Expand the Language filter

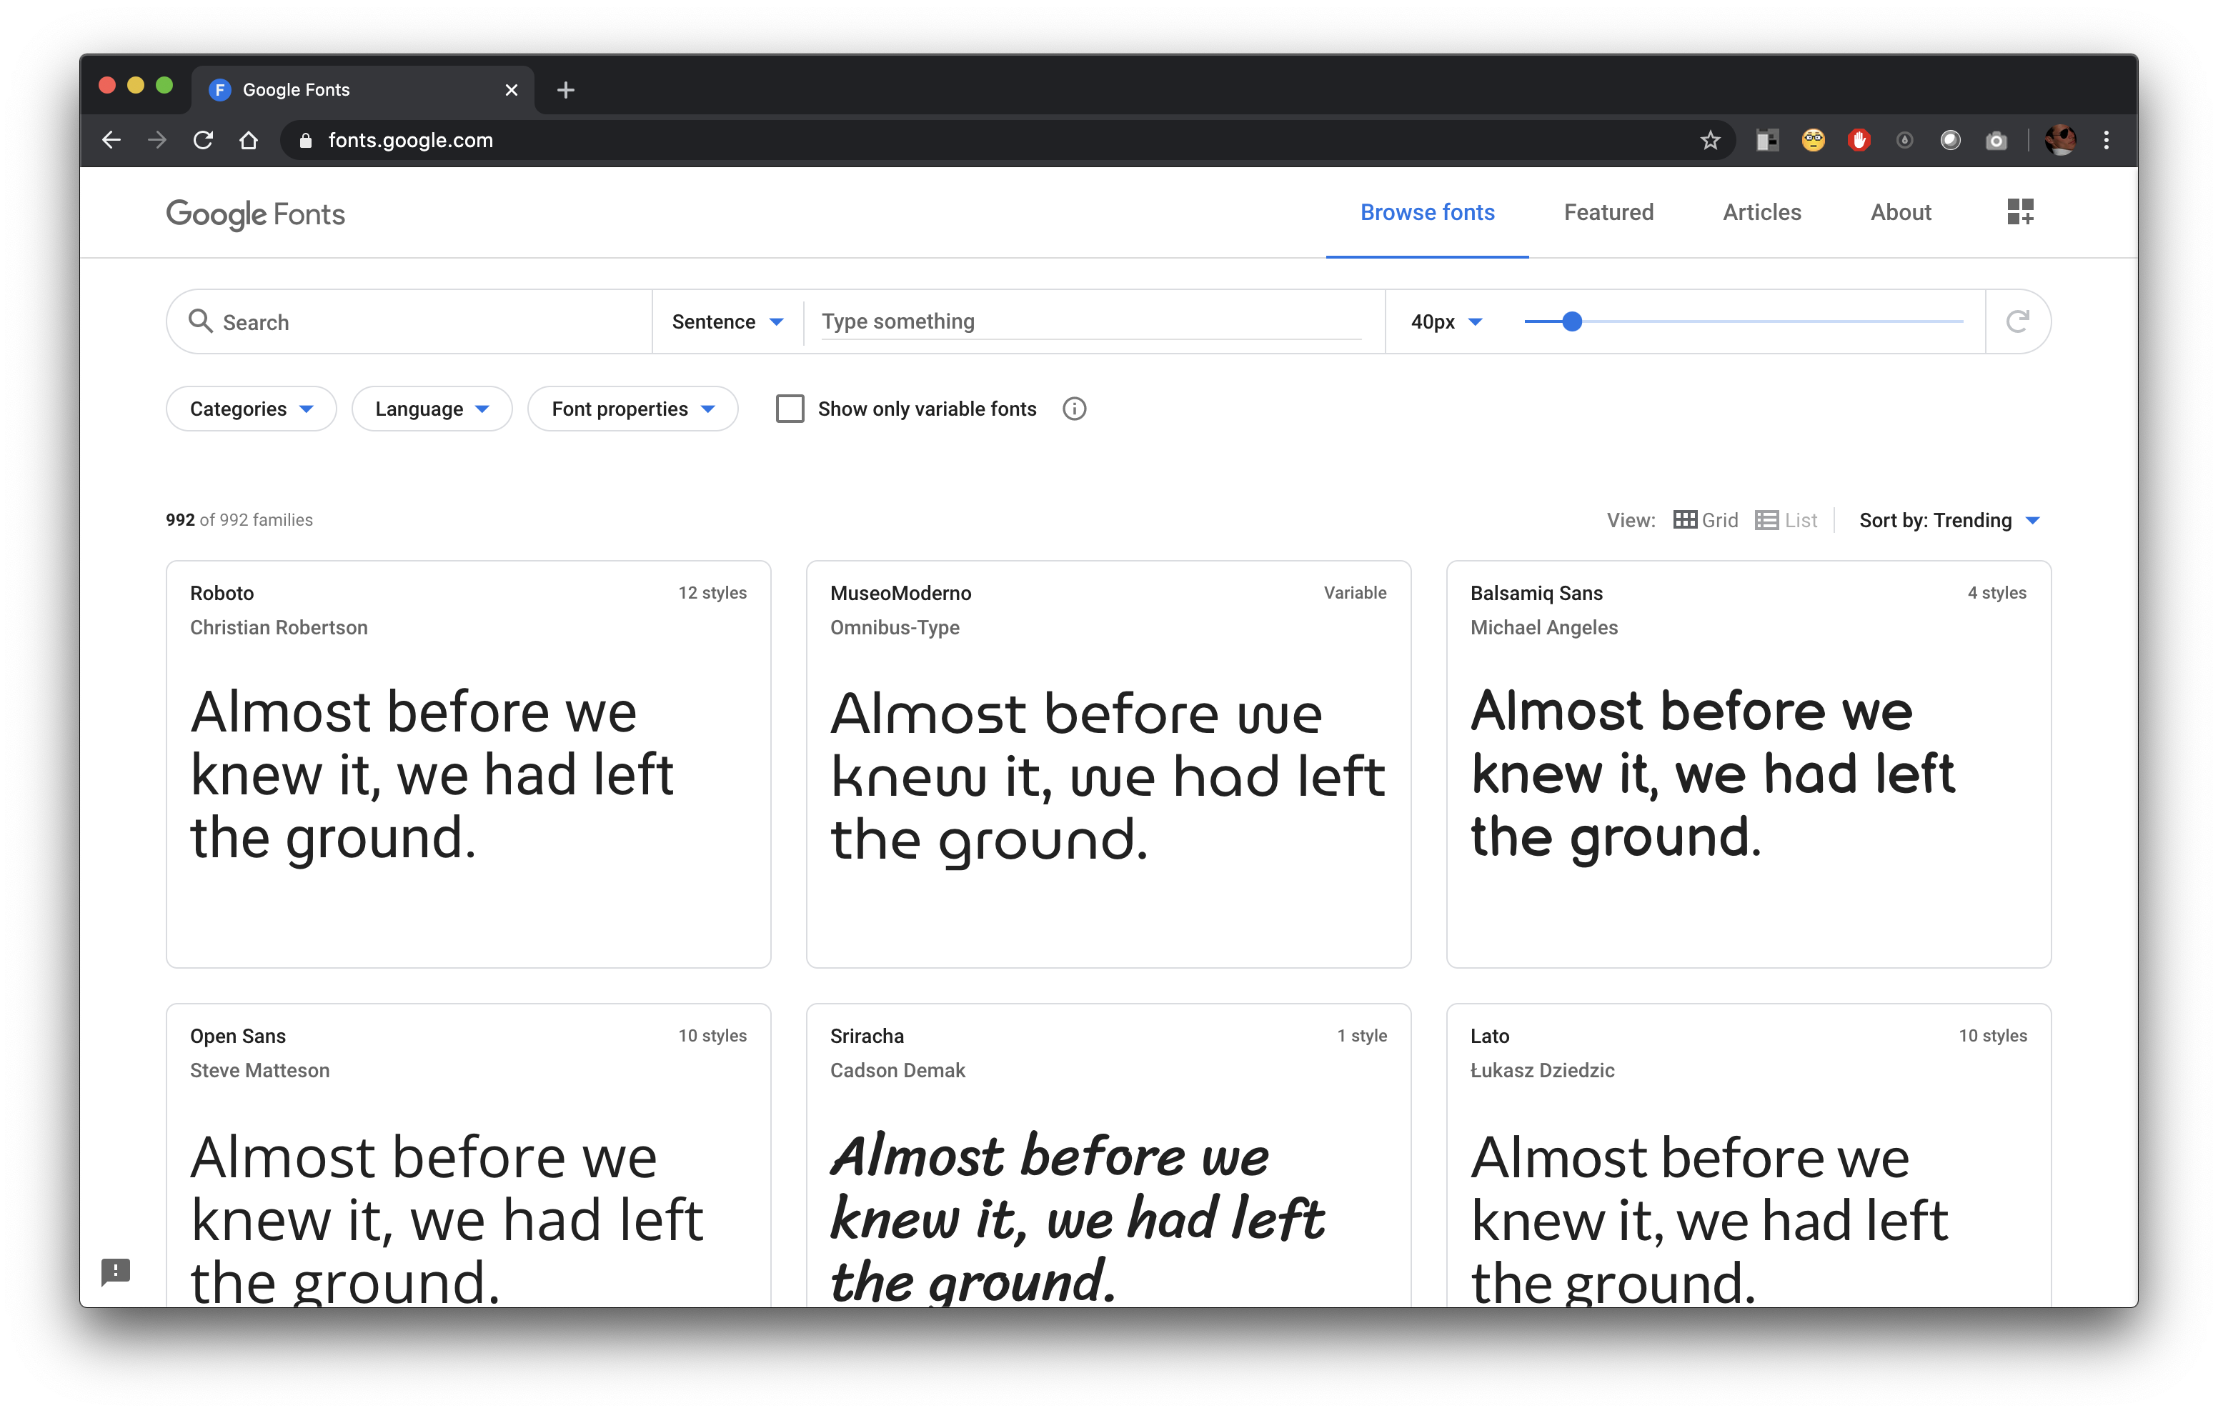tap(432, 409)
